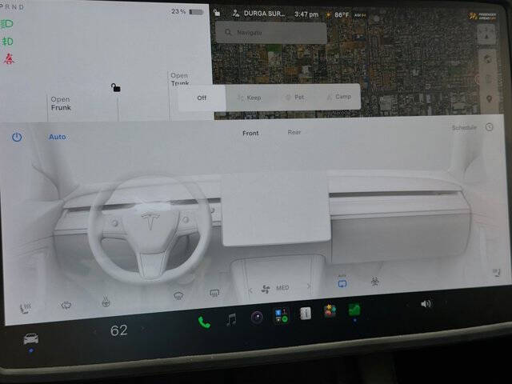Toggle the front windshield defrost icon
Image resolution: width=512 pixels, height=384 pixels.
click(x=178, y=296)
